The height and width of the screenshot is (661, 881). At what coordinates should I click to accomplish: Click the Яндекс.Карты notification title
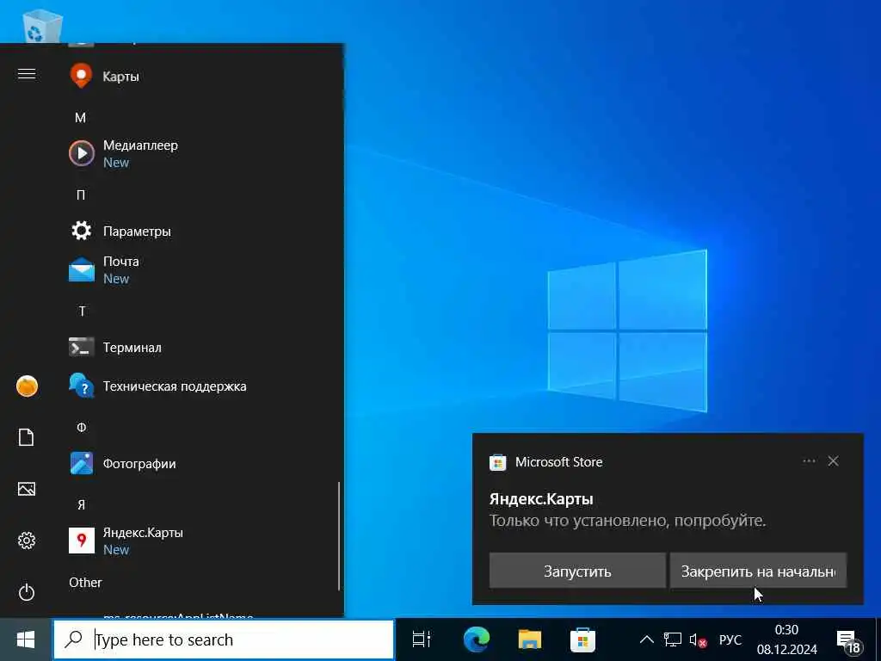541,499
